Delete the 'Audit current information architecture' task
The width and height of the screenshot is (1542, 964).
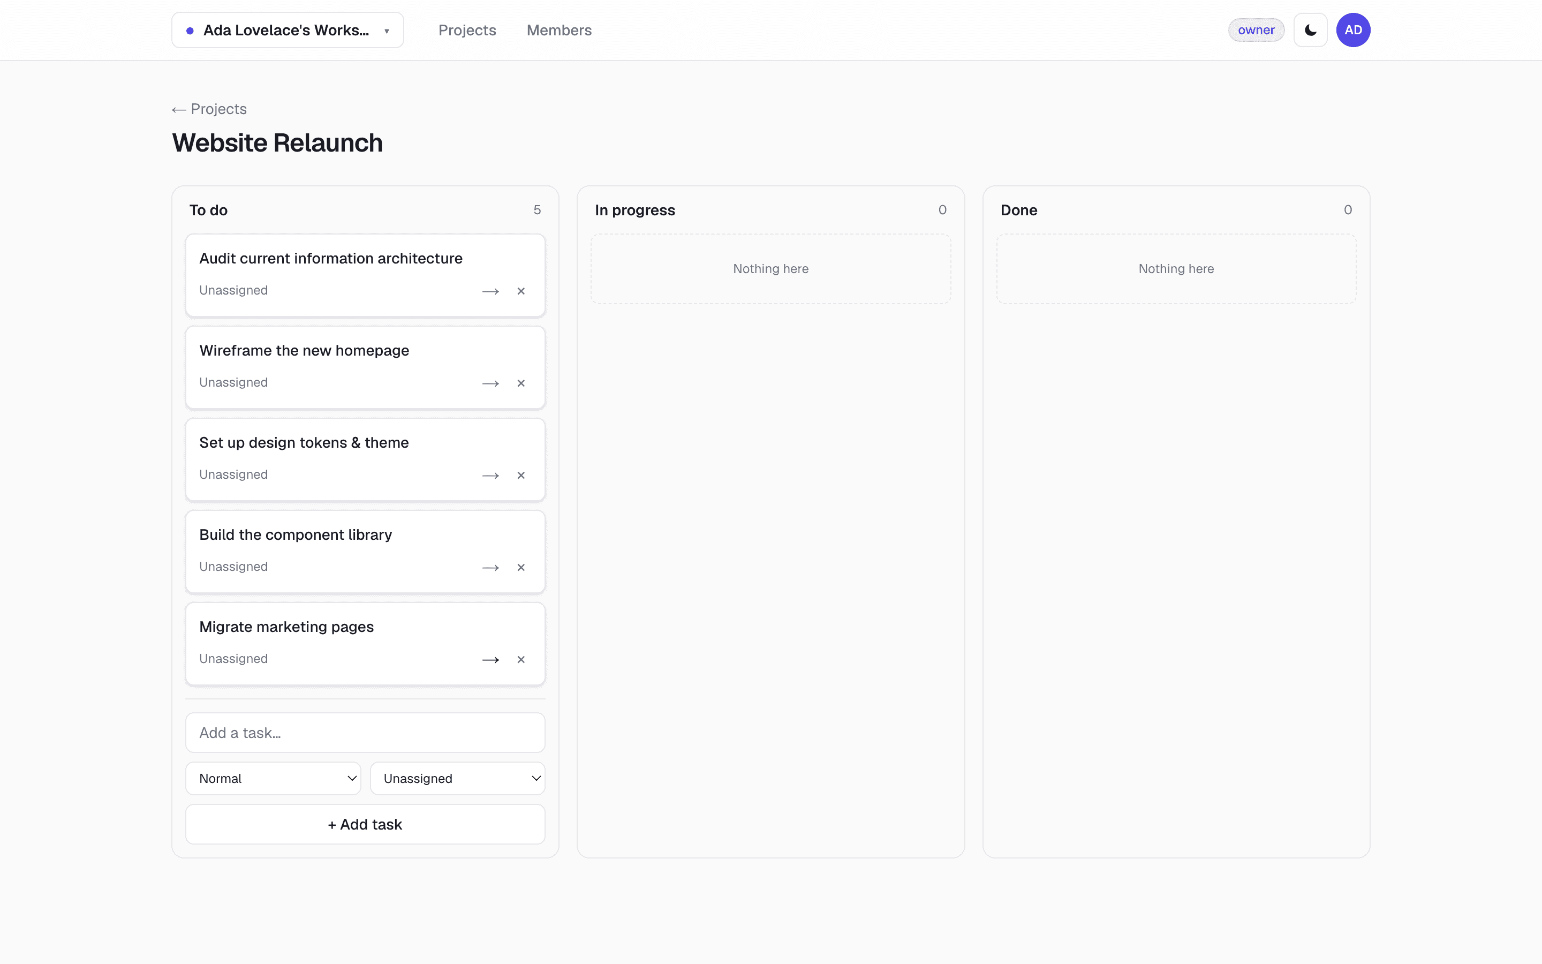pyautogui.click(x=521, y=291)
